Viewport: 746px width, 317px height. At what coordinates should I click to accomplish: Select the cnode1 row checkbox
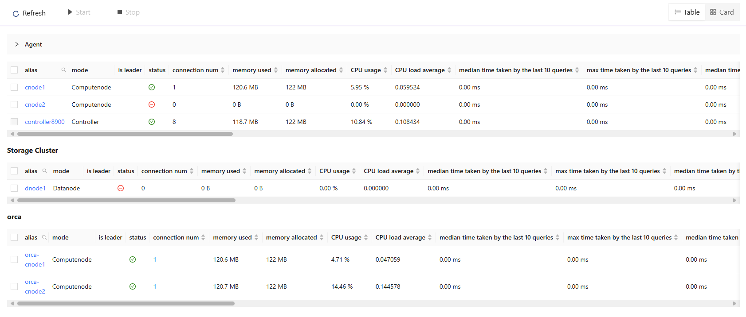14,87
